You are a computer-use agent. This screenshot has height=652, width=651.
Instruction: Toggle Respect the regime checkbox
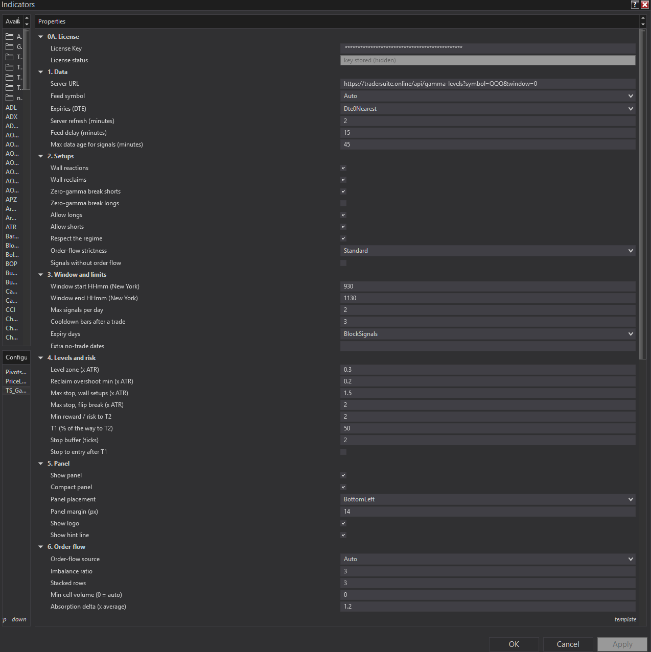pyautogui.click(x=343, y=238)
